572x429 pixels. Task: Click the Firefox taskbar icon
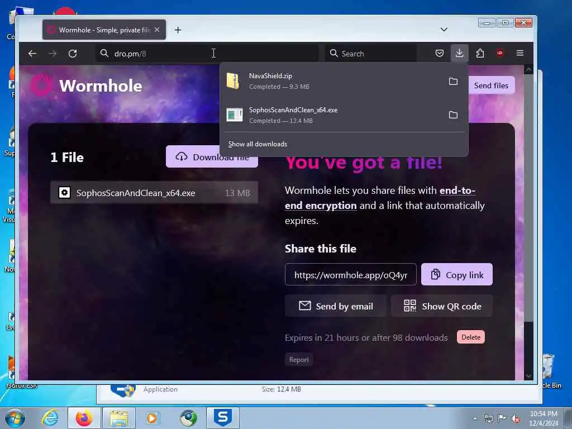pos(84,418)
